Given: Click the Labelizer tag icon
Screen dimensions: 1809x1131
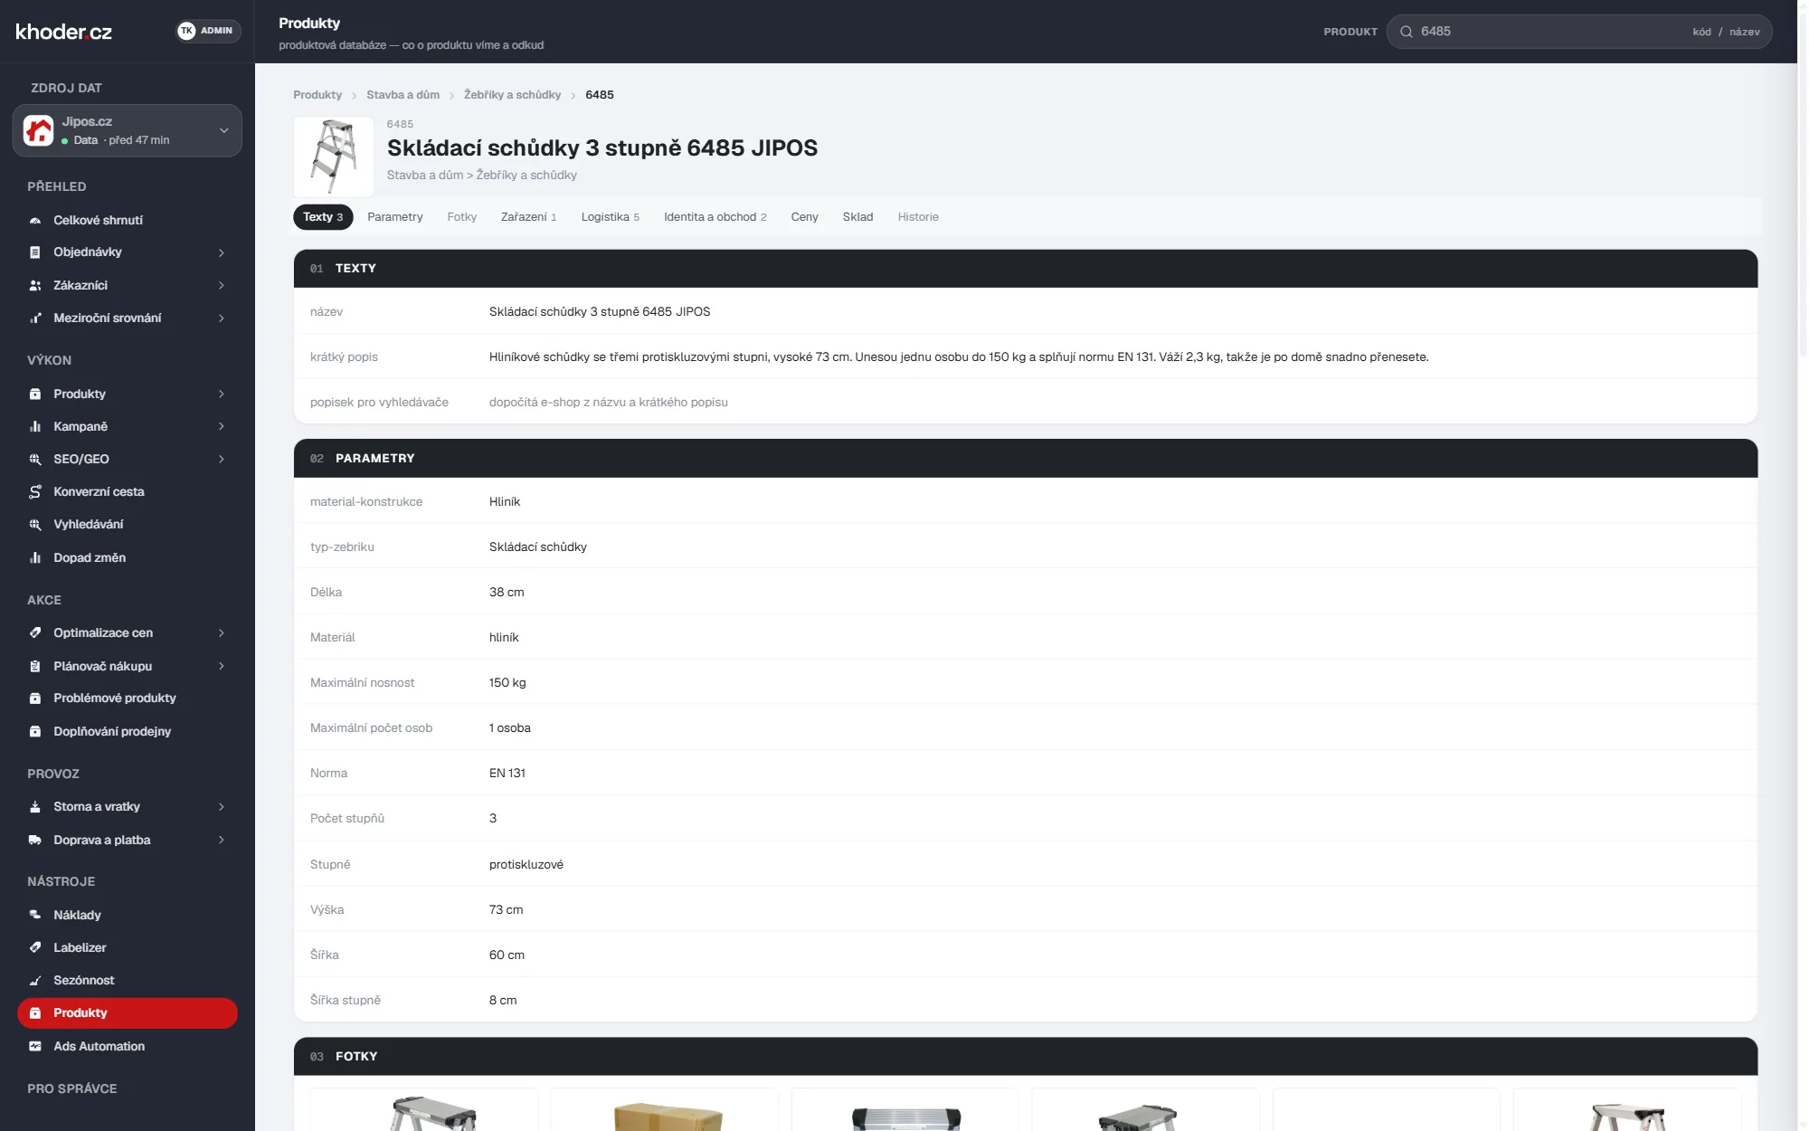Looking at the screenshot, I should 35,947.
